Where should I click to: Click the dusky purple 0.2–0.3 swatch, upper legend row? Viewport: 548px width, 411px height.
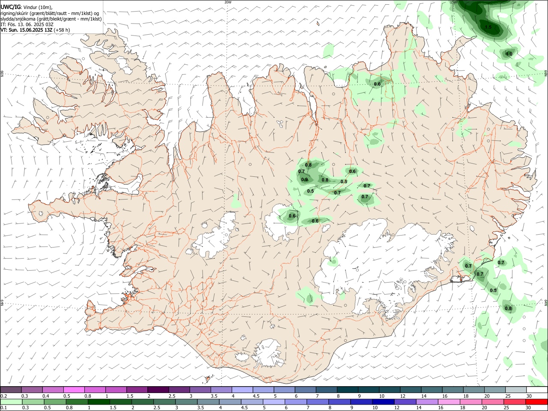click(x=11, y=390)
